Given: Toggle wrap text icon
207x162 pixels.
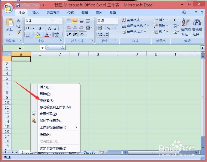Looking at the screenshot, I should click(88, 21).
